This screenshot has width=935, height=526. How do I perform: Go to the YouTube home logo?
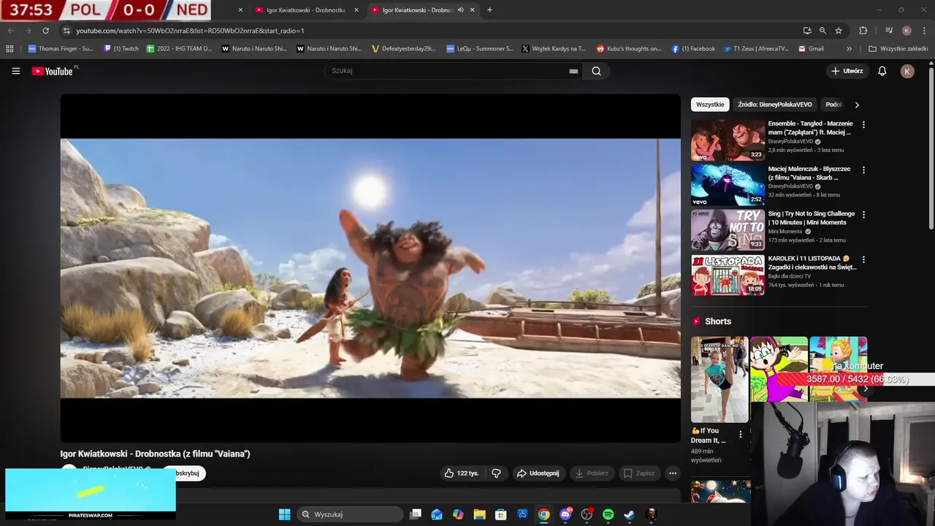(x=54, y=71)
